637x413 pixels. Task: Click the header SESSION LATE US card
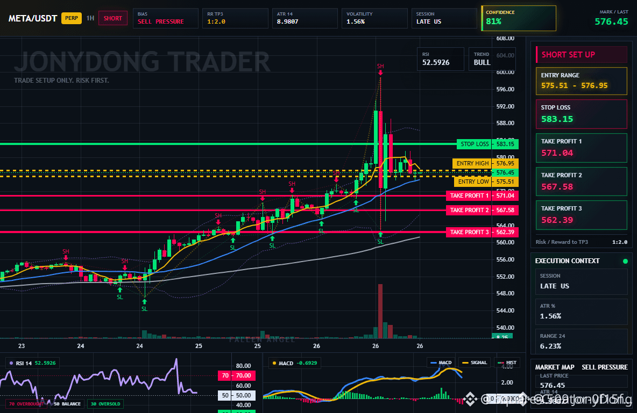click(444, 18)
